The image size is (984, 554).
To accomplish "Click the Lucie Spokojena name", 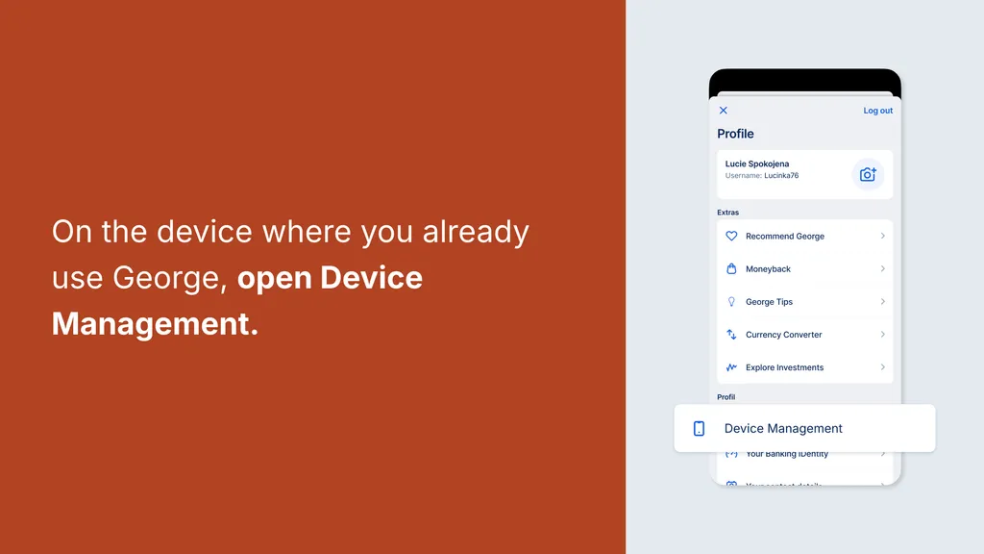I will coord(757,164).
